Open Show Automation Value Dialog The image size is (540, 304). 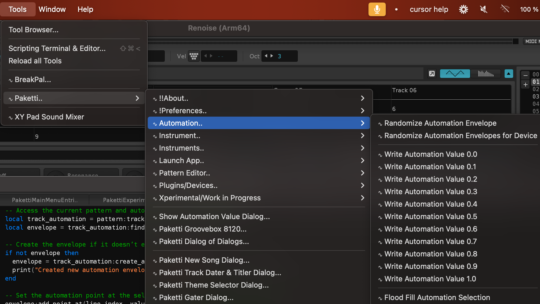pos(214,217)
